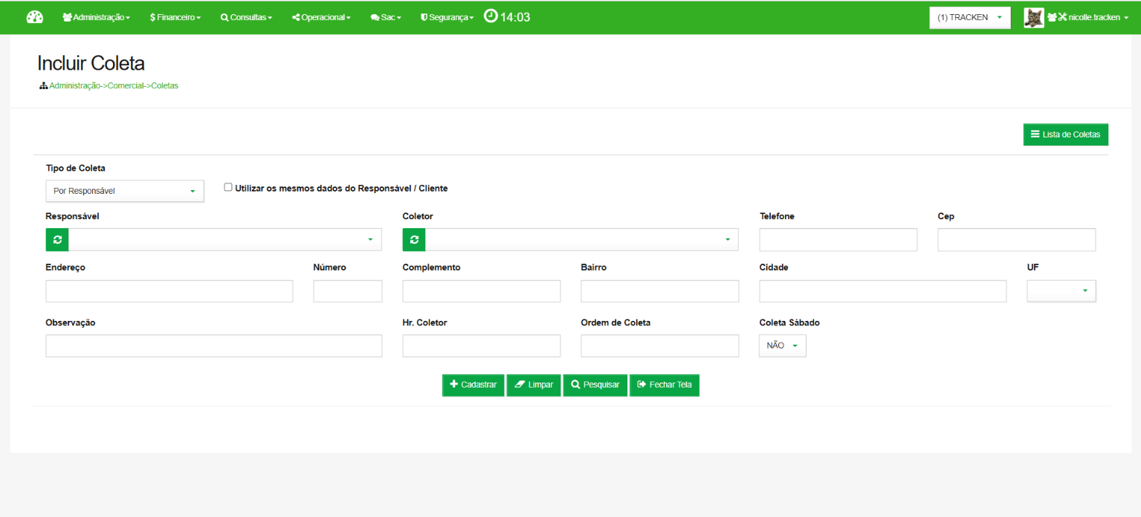Focus the Telefone input field
This screenshot has height=517, width=1141.
838,240
